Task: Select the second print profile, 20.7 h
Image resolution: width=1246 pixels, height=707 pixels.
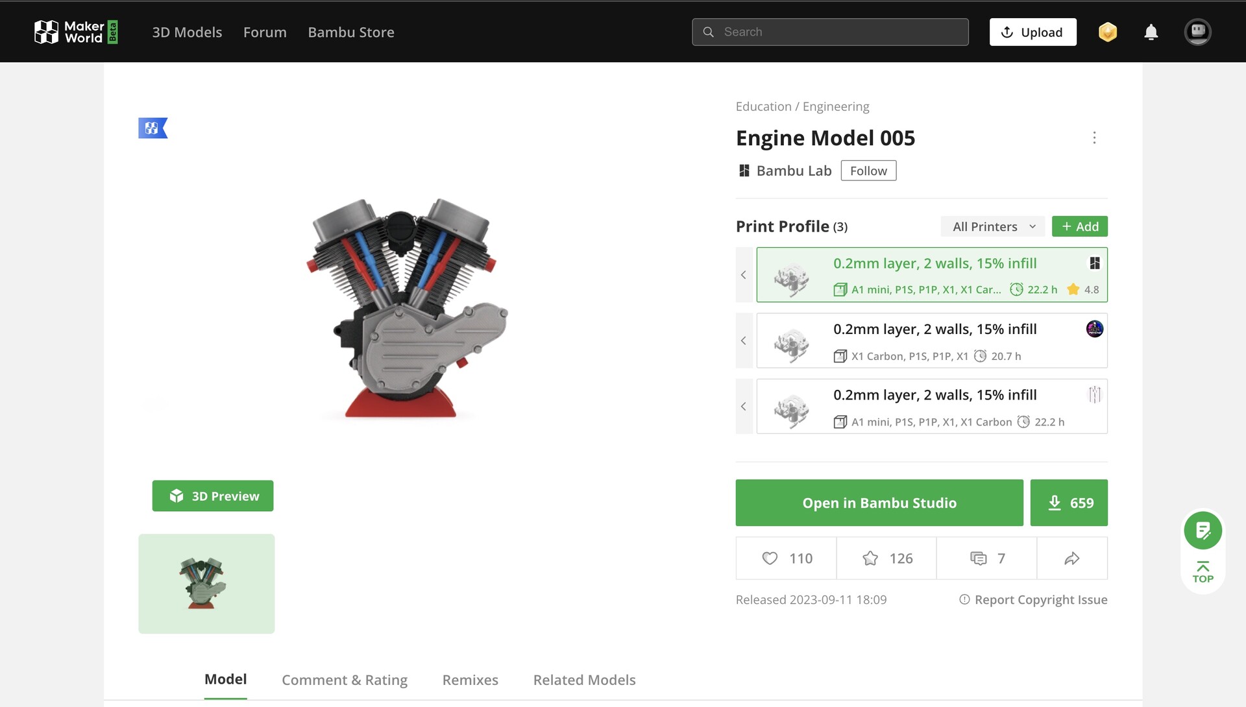Action: coord(931,341)
